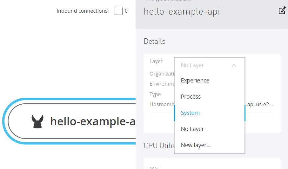Viewport: 288px width, 169px height.
Task: Click the Hostname value ending in -api.us-e2...
Action: click(x=259, y=104)
